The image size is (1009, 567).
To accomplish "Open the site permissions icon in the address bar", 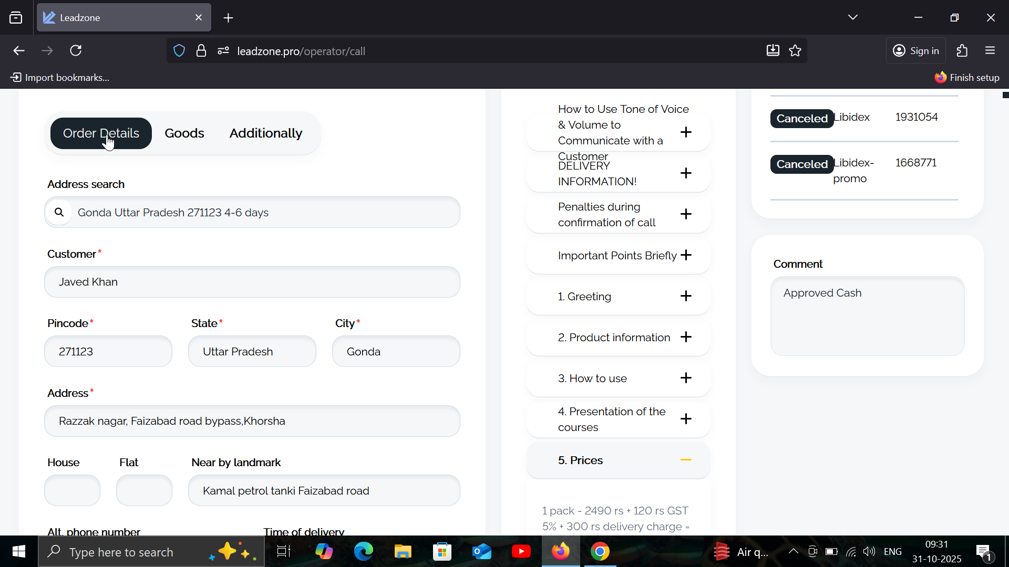I will (223, 51).
